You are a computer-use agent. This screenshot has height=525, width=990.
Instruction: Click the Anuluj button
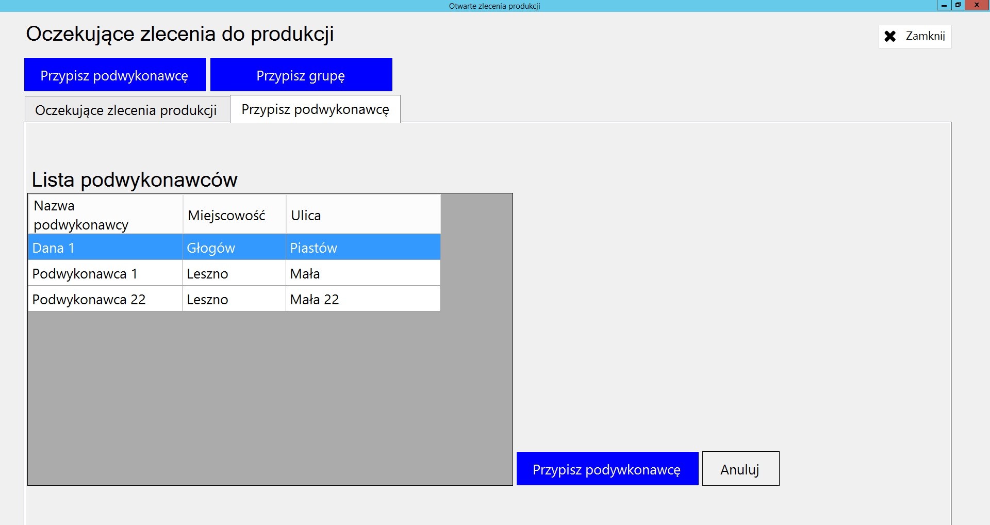coord(740,469)
